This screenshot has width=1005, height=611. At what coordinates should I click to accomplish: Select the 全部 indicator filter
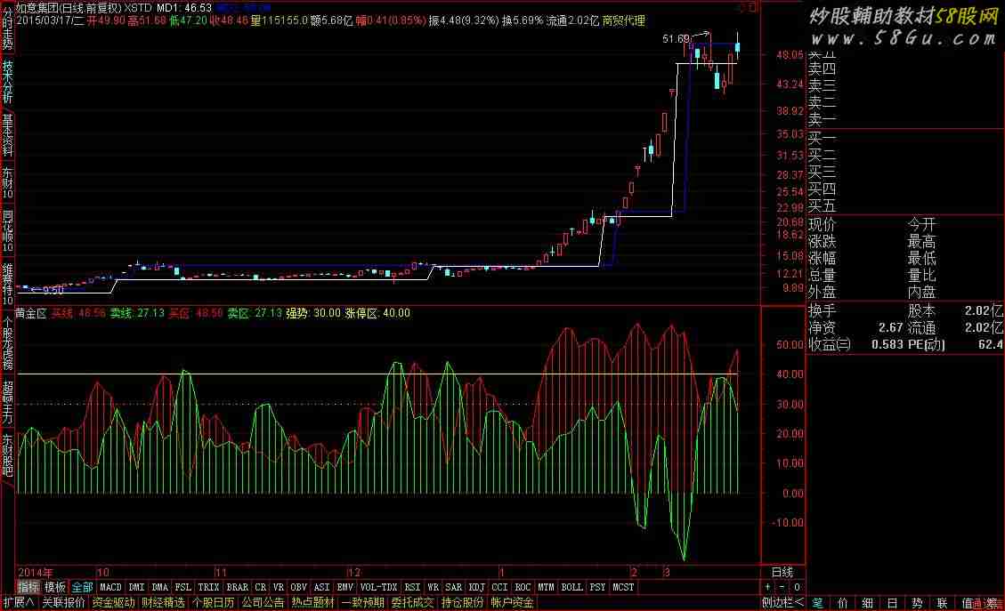(x=82, y=587)
